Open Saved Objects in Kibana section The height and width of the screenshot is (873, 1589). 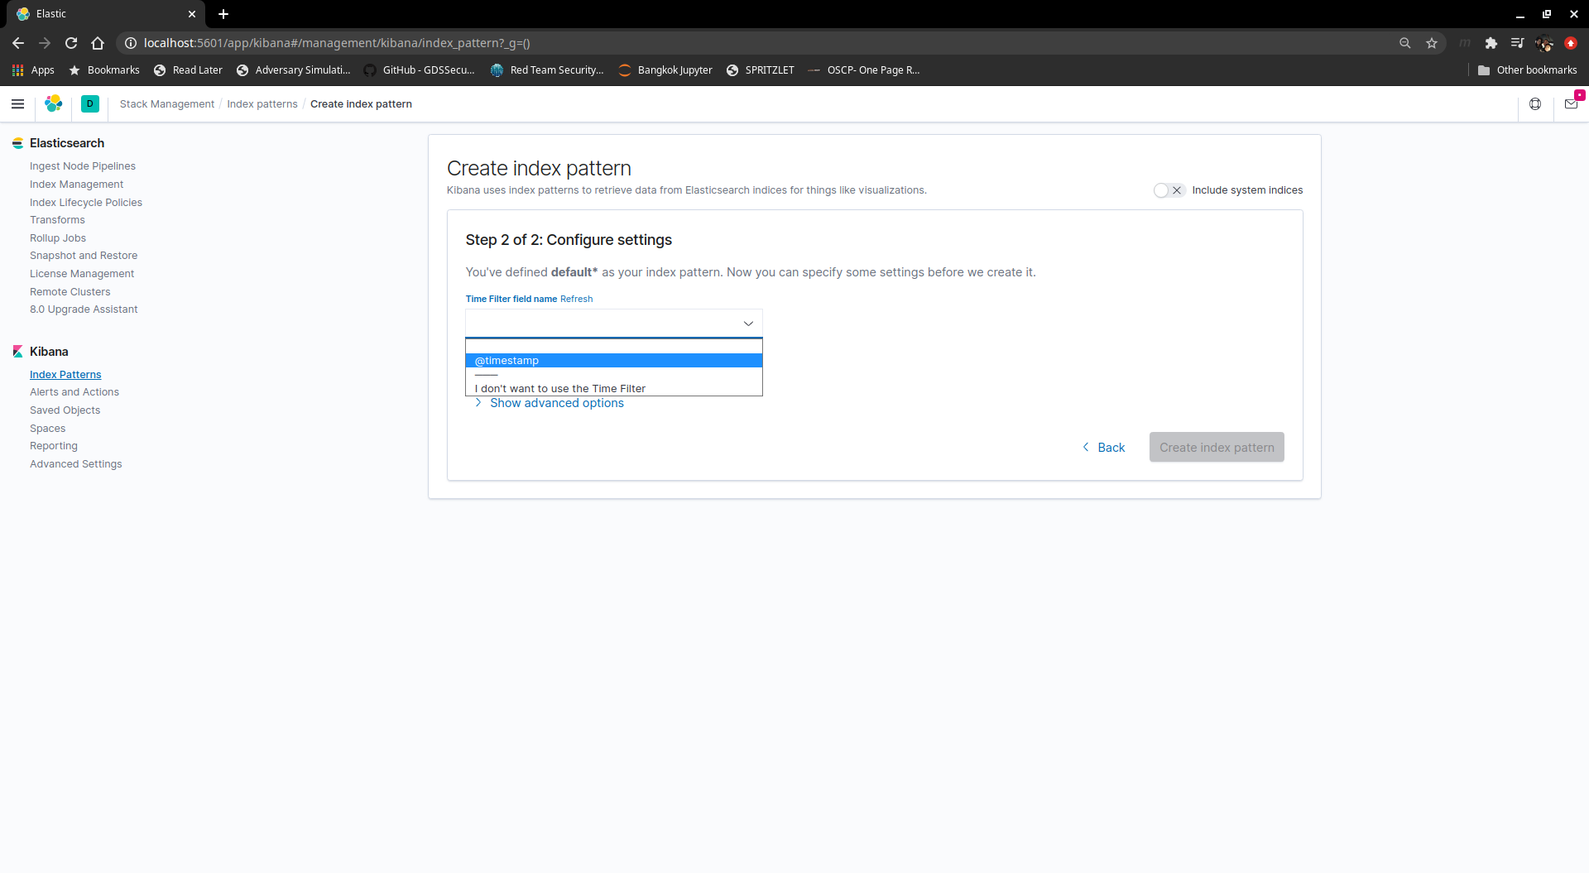[65, 410]
